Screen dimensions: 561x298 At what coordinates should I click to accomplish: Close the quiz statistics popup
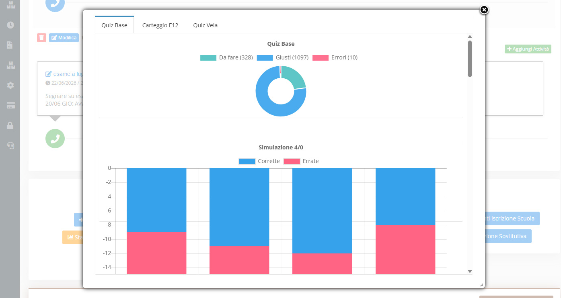tap(484, 10)
